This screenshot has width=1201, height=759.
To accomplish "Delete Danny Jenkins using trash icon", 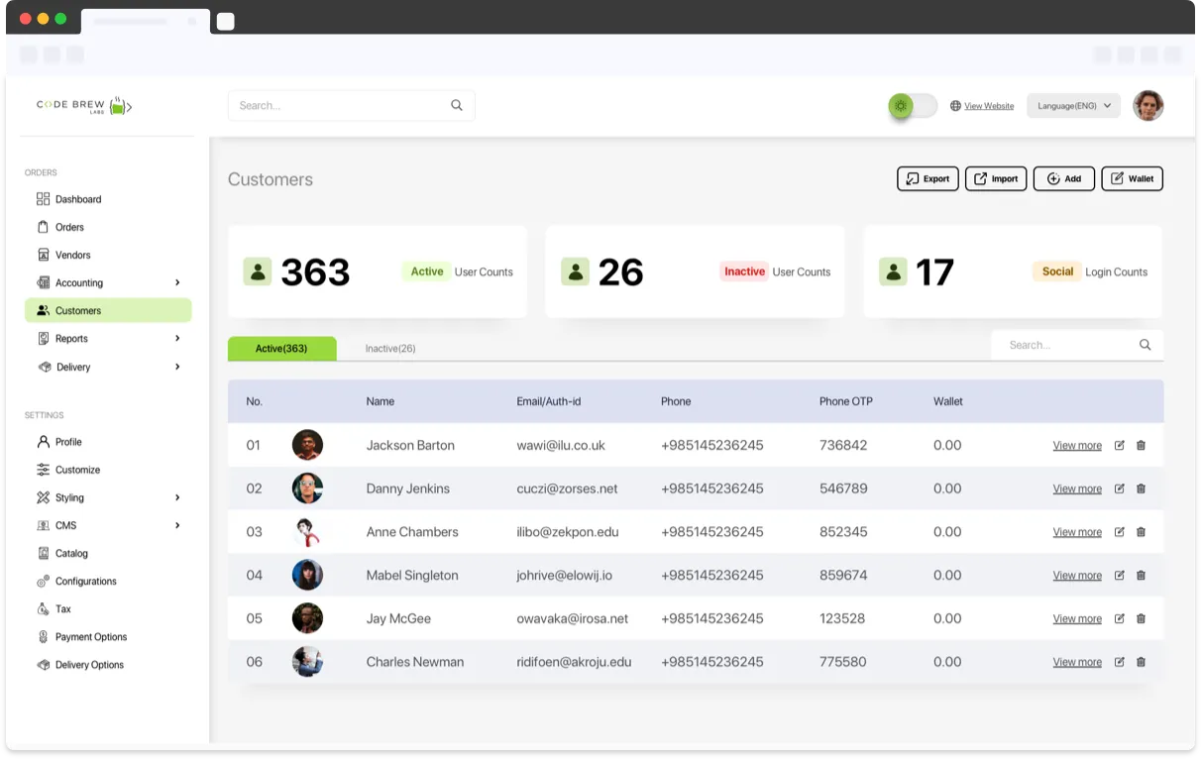I will [x=1141, y=488].
